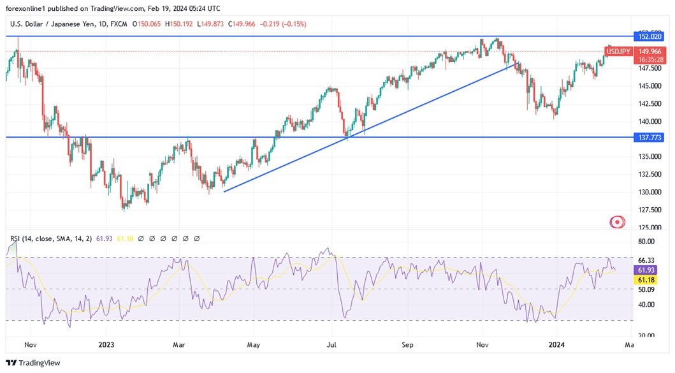675x373 pixels.
Task: Click the FXCM exchange label in the legend
Action: (118, 24)
